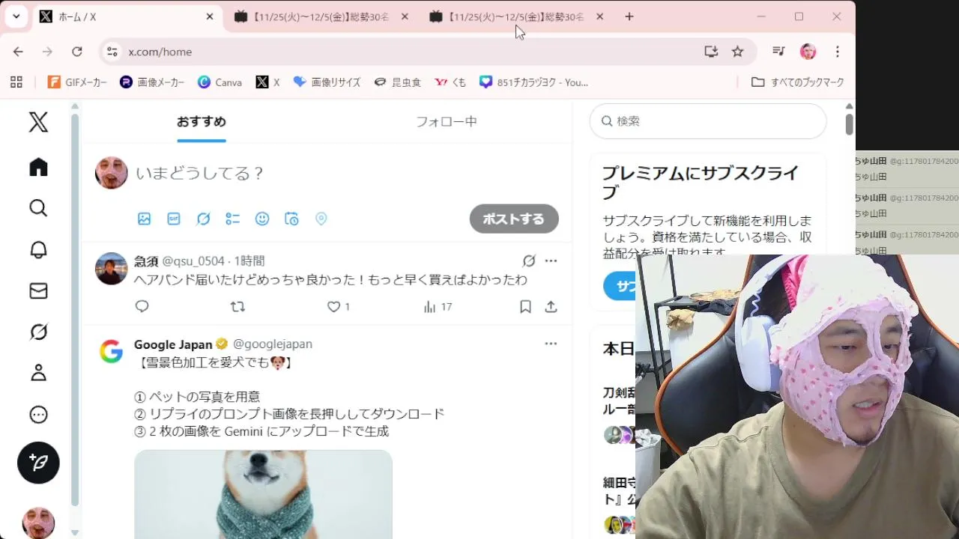
Task: Open 画像リサイズ bookmark
Action: 327,82
